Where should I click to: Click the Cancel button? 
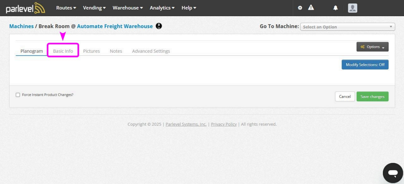click(345, 96)
